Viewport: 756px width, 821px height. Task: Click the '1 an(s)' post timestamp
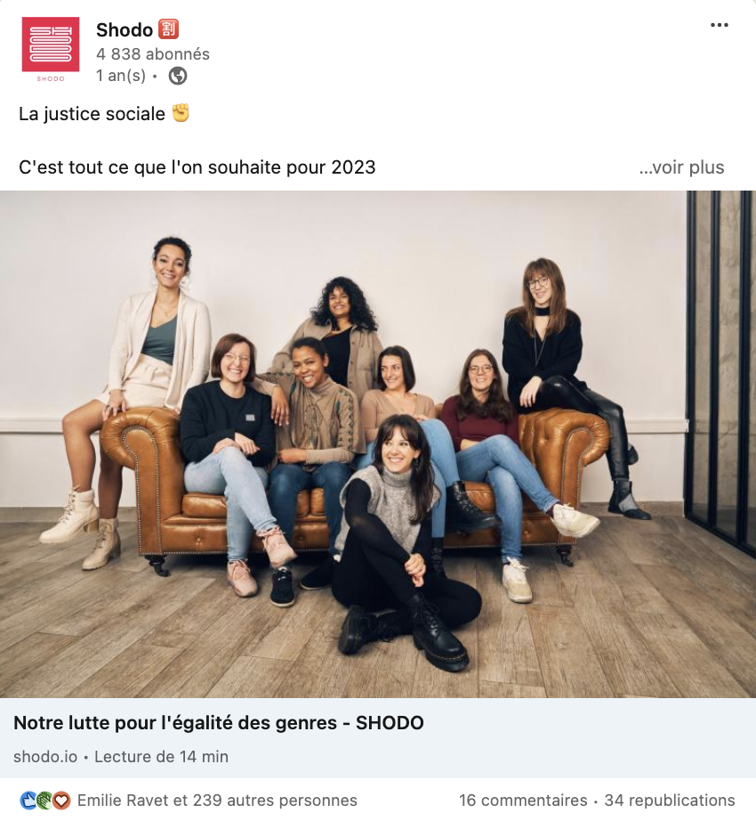[121, 76]
